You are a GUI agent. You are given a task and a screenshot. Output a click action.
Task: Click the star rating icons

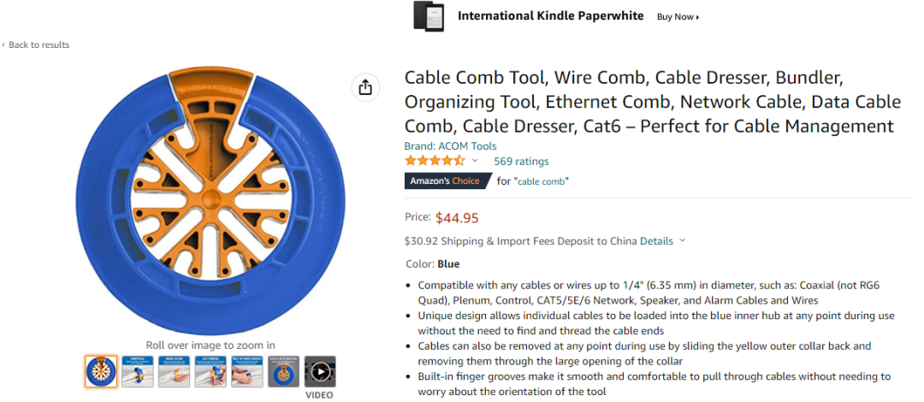435,161
